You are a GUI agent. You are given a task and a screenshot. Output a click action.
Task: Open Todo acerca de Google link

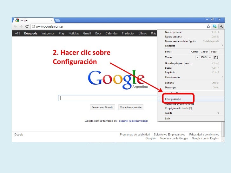click(x=174, y=138)
